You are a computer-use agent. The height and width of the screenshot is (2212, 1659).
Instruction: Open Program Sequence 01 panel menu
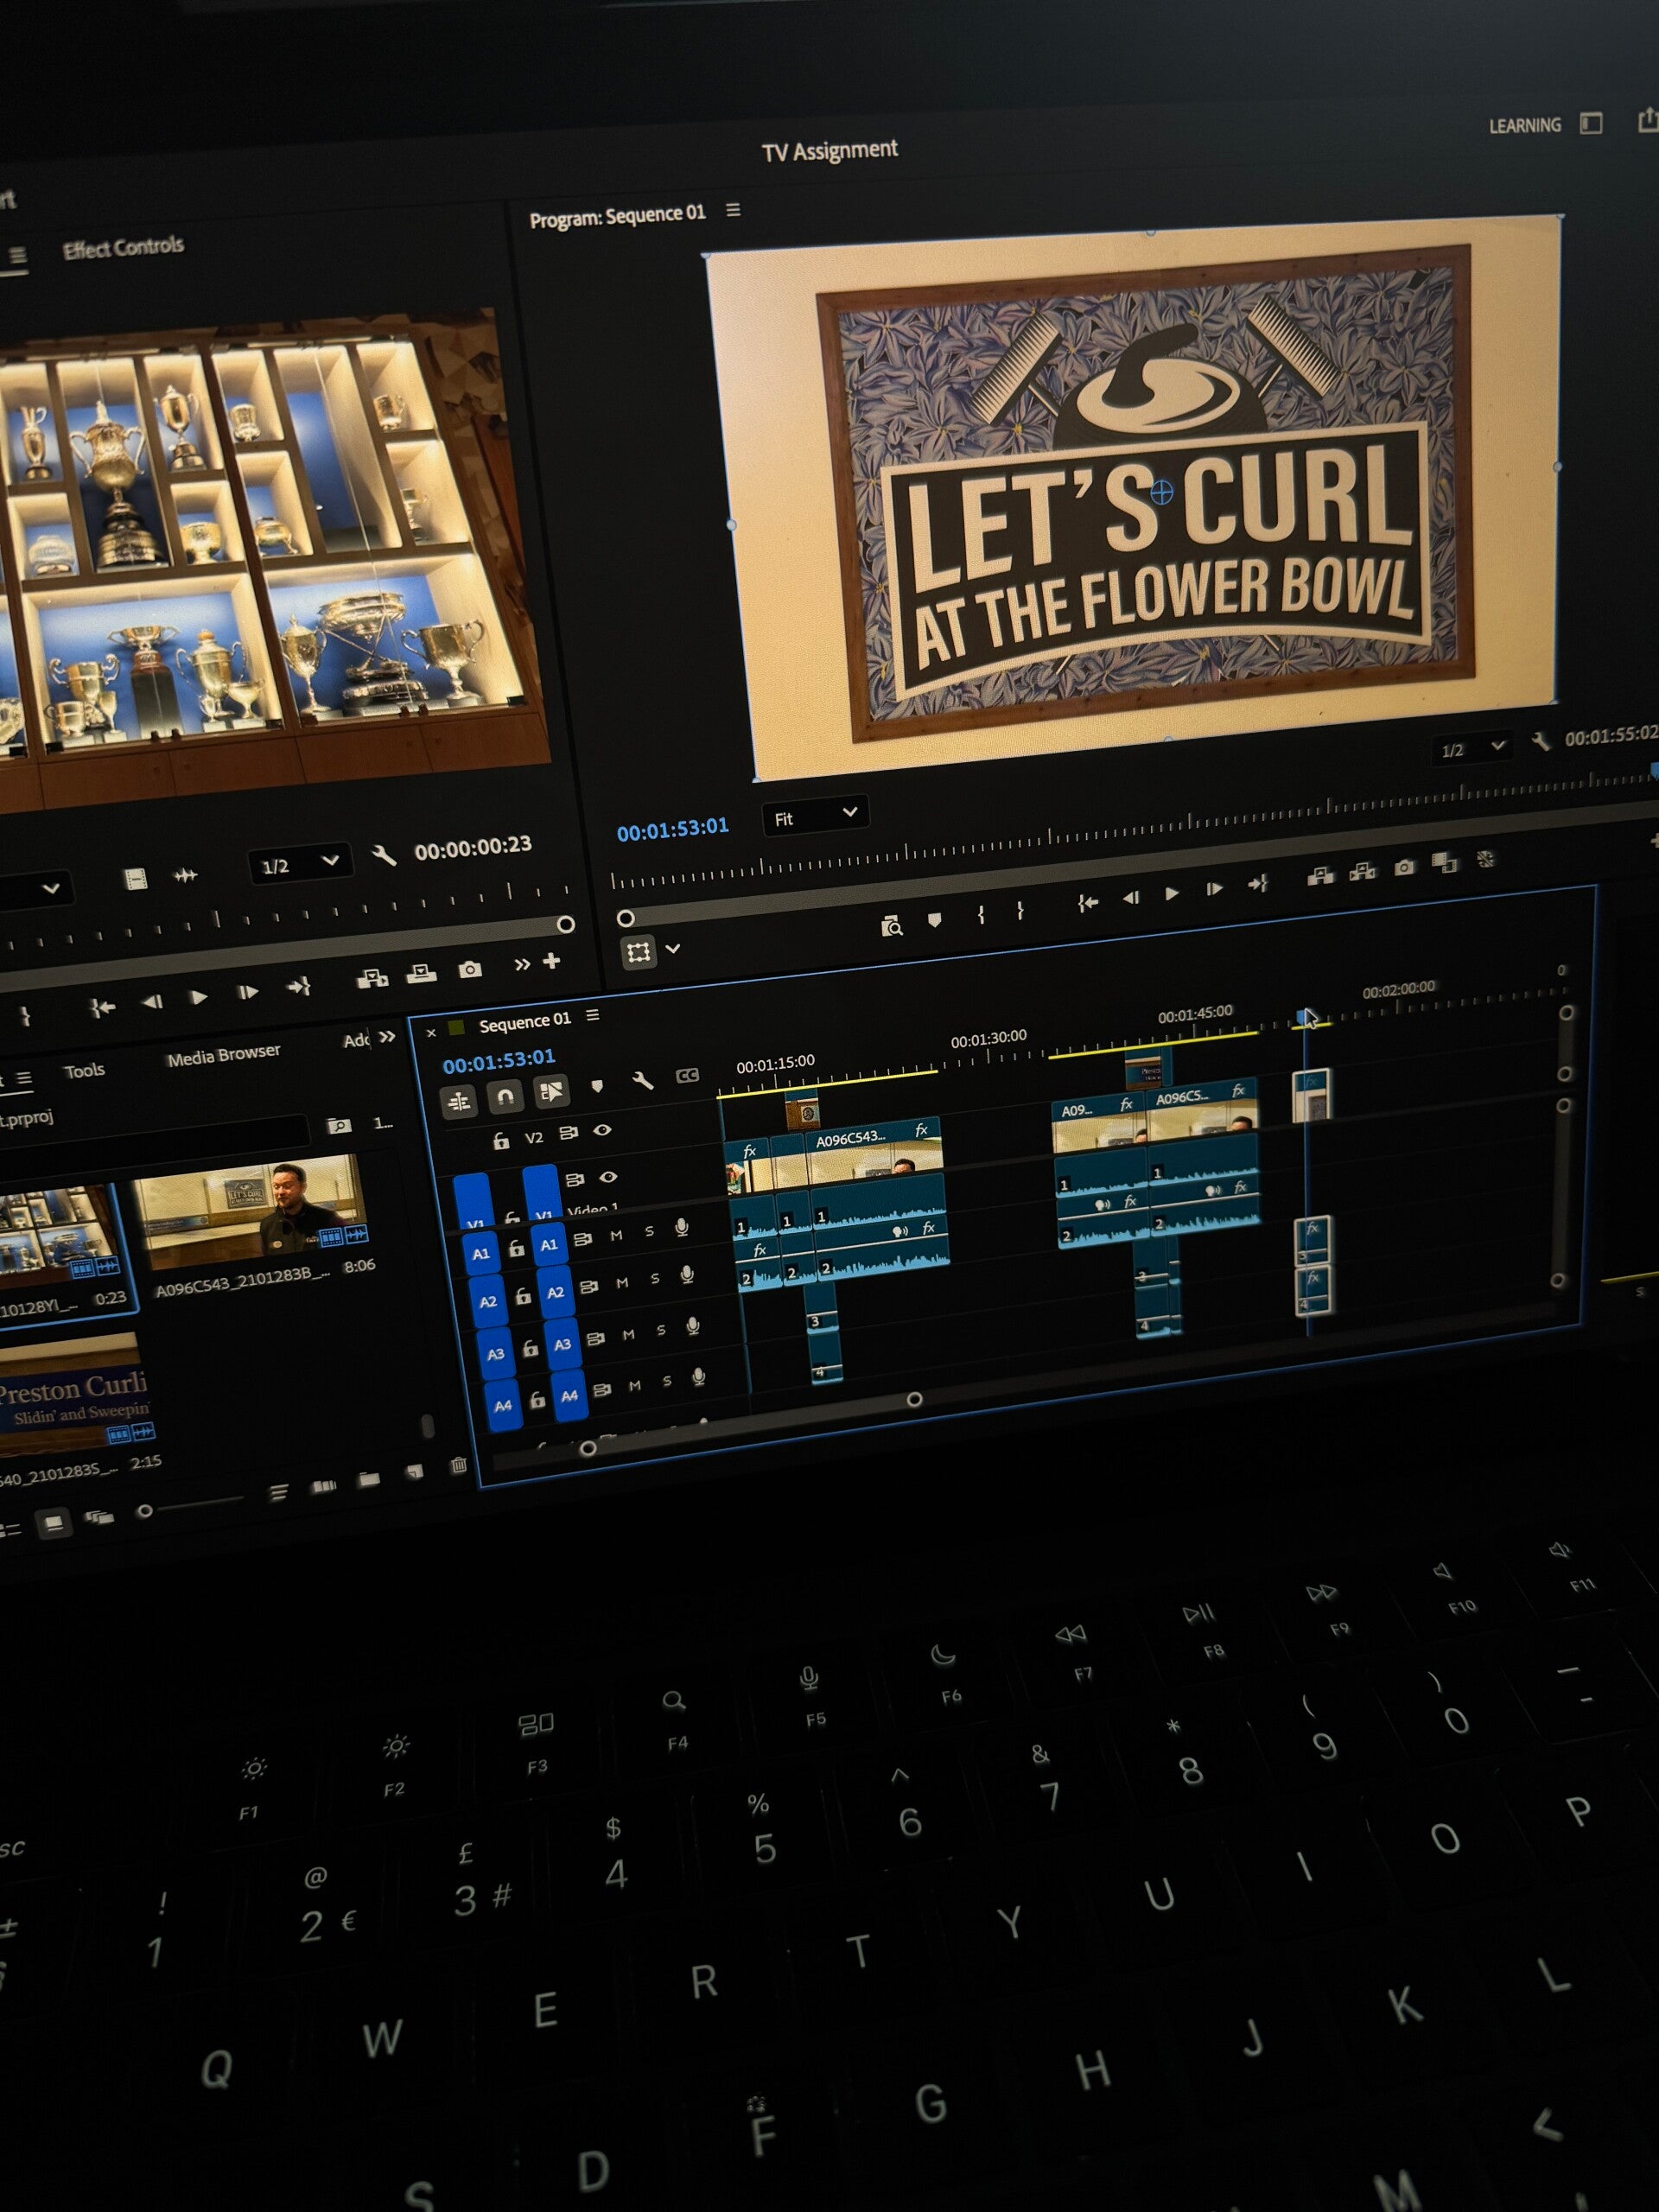tap(733, 209)
